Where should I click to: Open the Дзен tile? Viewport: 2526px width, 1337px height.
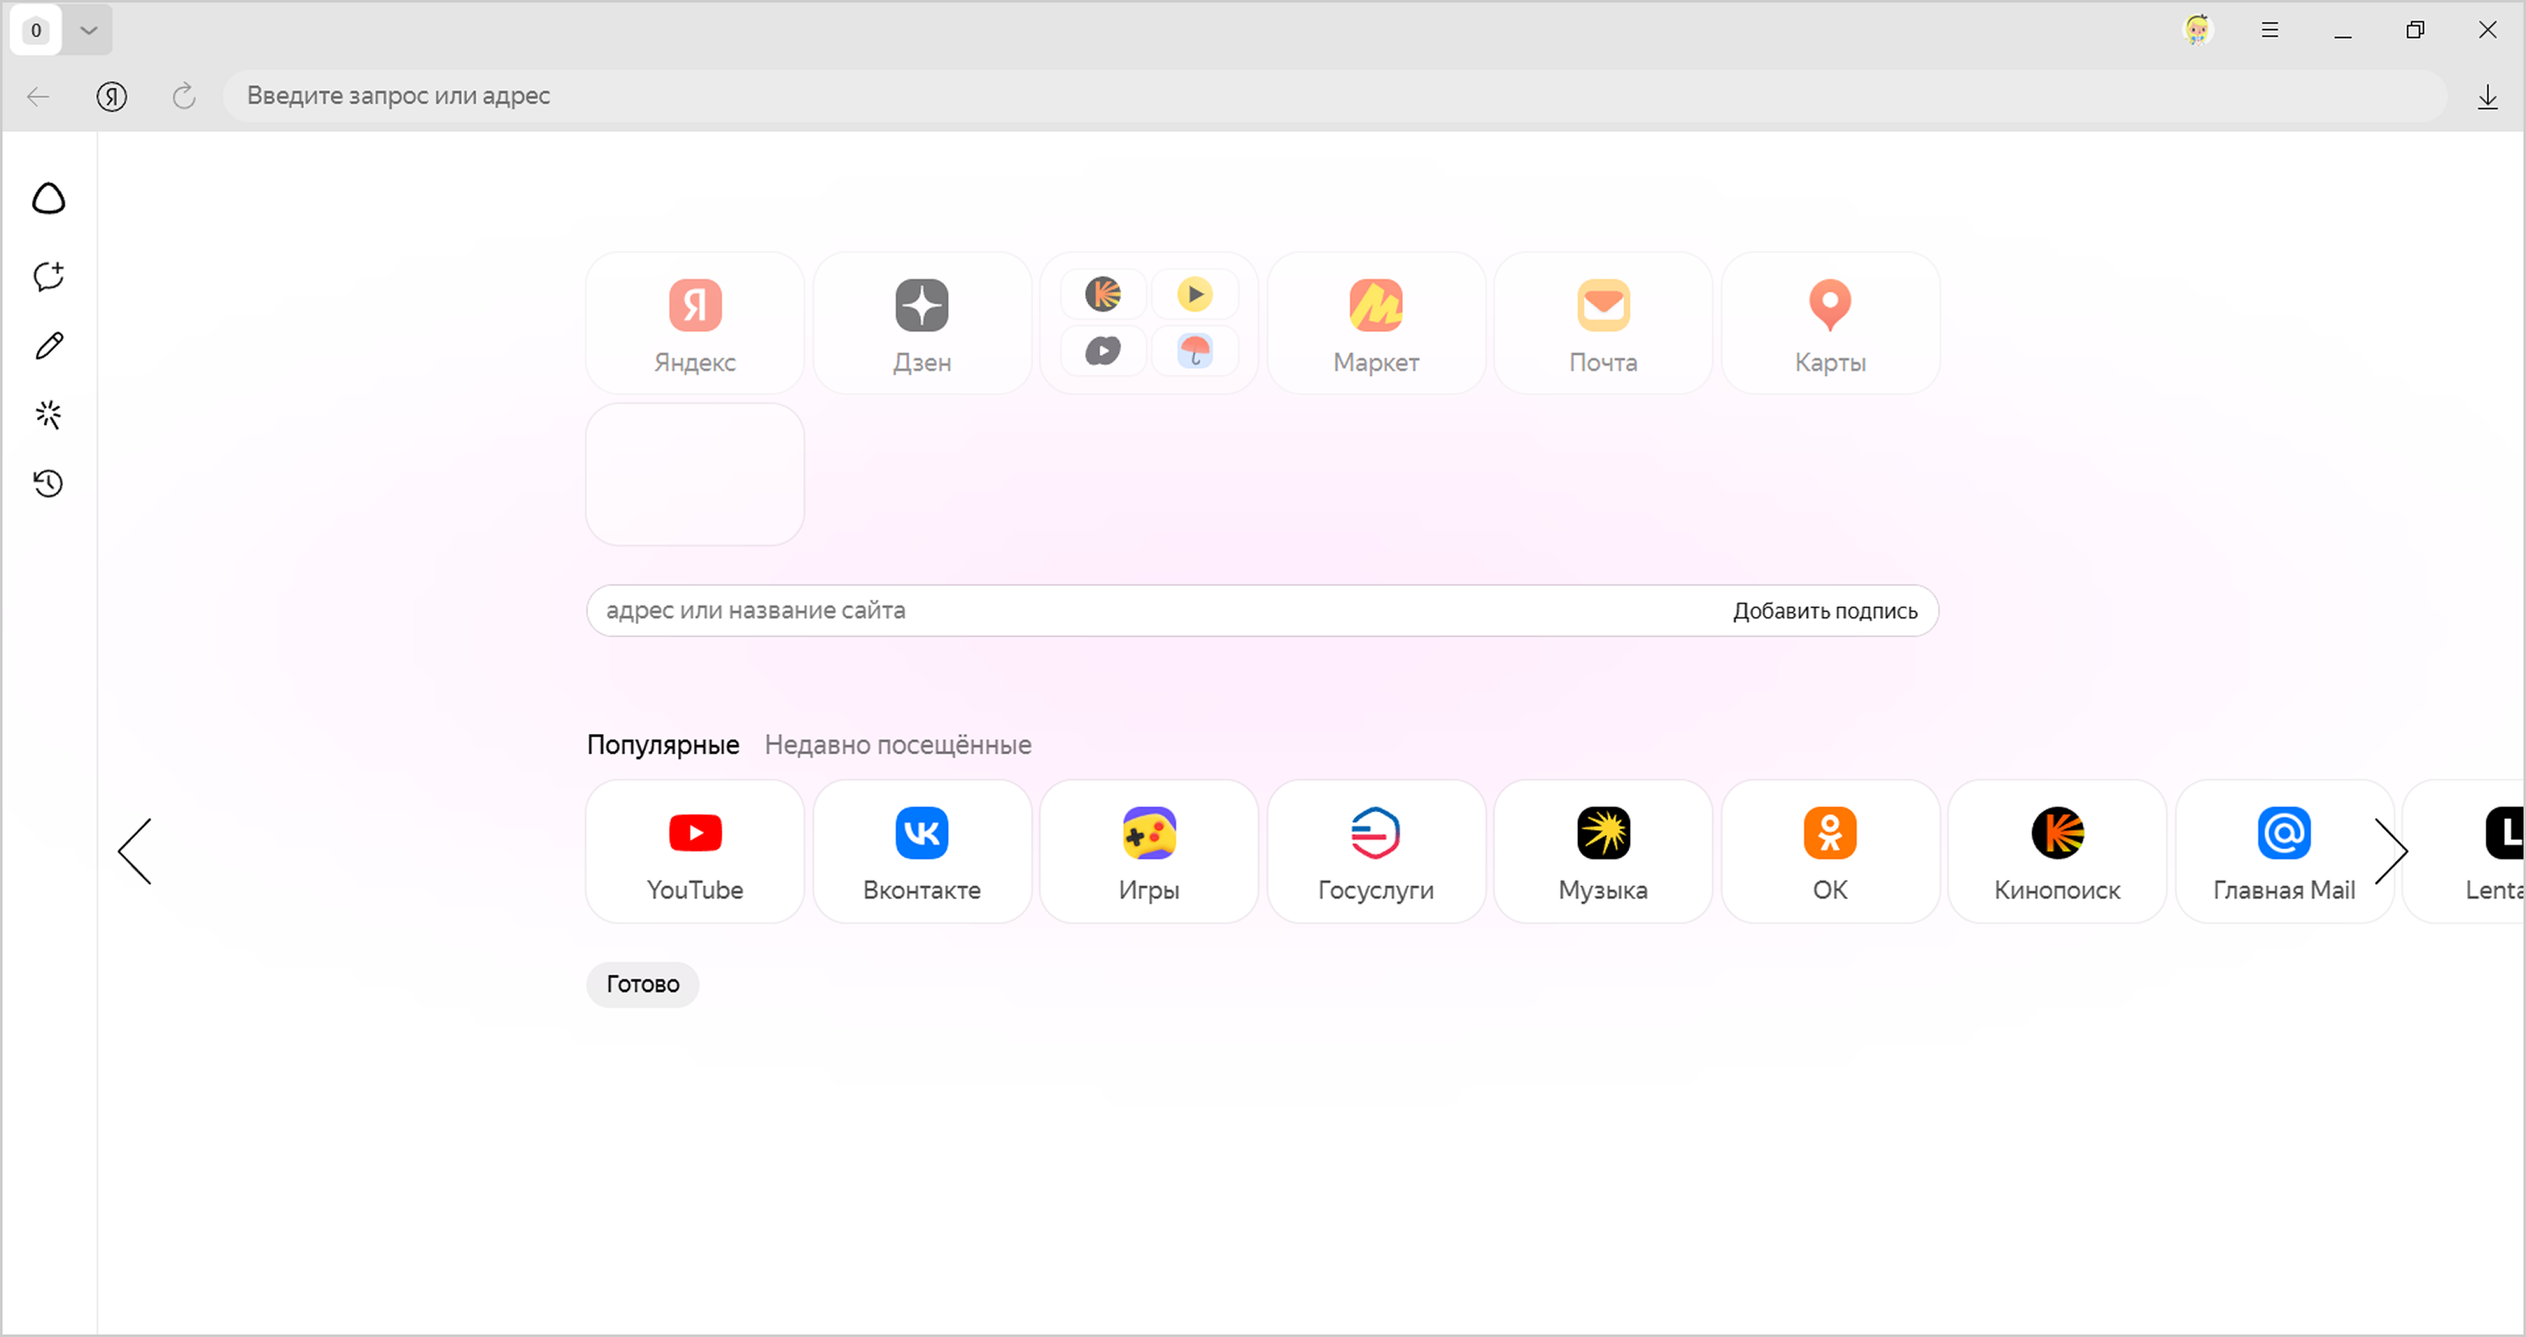pyautogui.click(x=923, y=324)
